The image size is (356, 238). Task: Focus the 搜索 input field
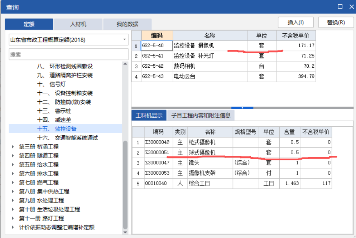[68, 54]
